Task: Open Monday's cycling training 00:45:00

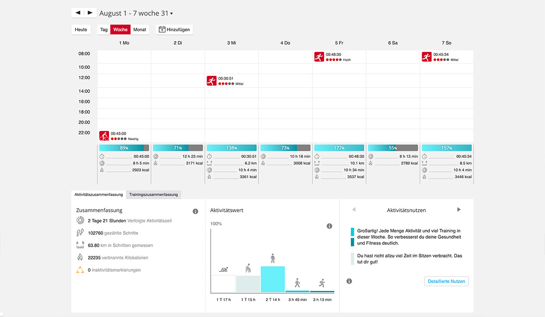Action: [x=118, y=136]
